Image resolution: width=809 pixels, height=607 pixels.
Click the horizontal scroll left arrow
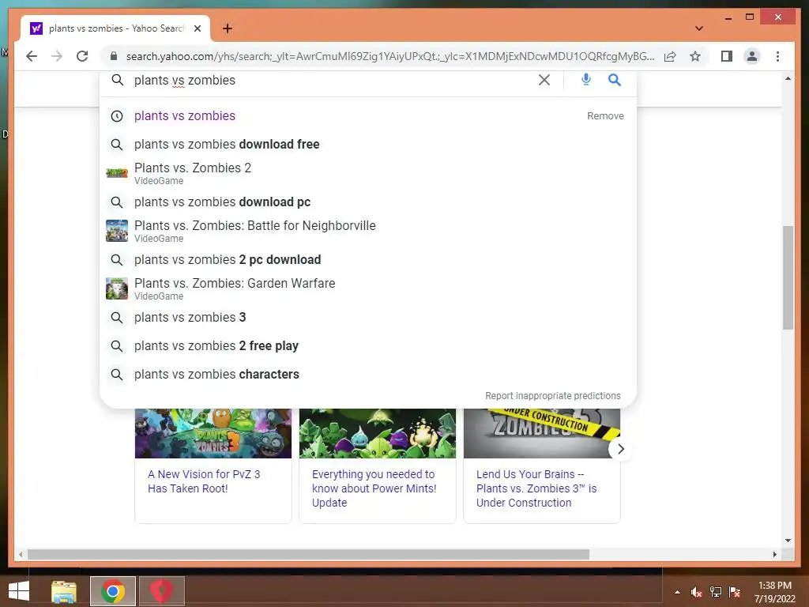tap(21, 554)
